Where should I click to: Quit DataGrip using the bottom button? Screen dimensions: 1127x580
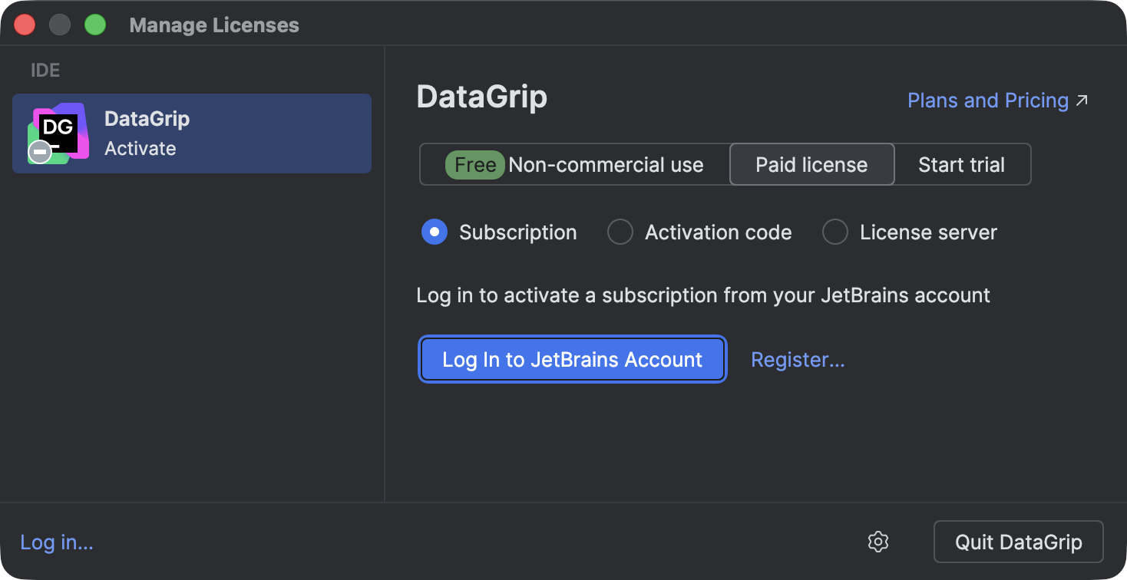(x=1018, y=542)
